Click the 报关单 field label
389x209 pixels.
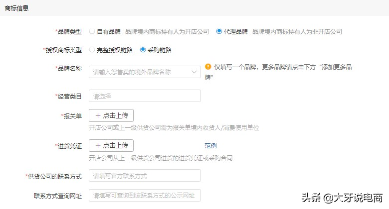click(72, 116)
